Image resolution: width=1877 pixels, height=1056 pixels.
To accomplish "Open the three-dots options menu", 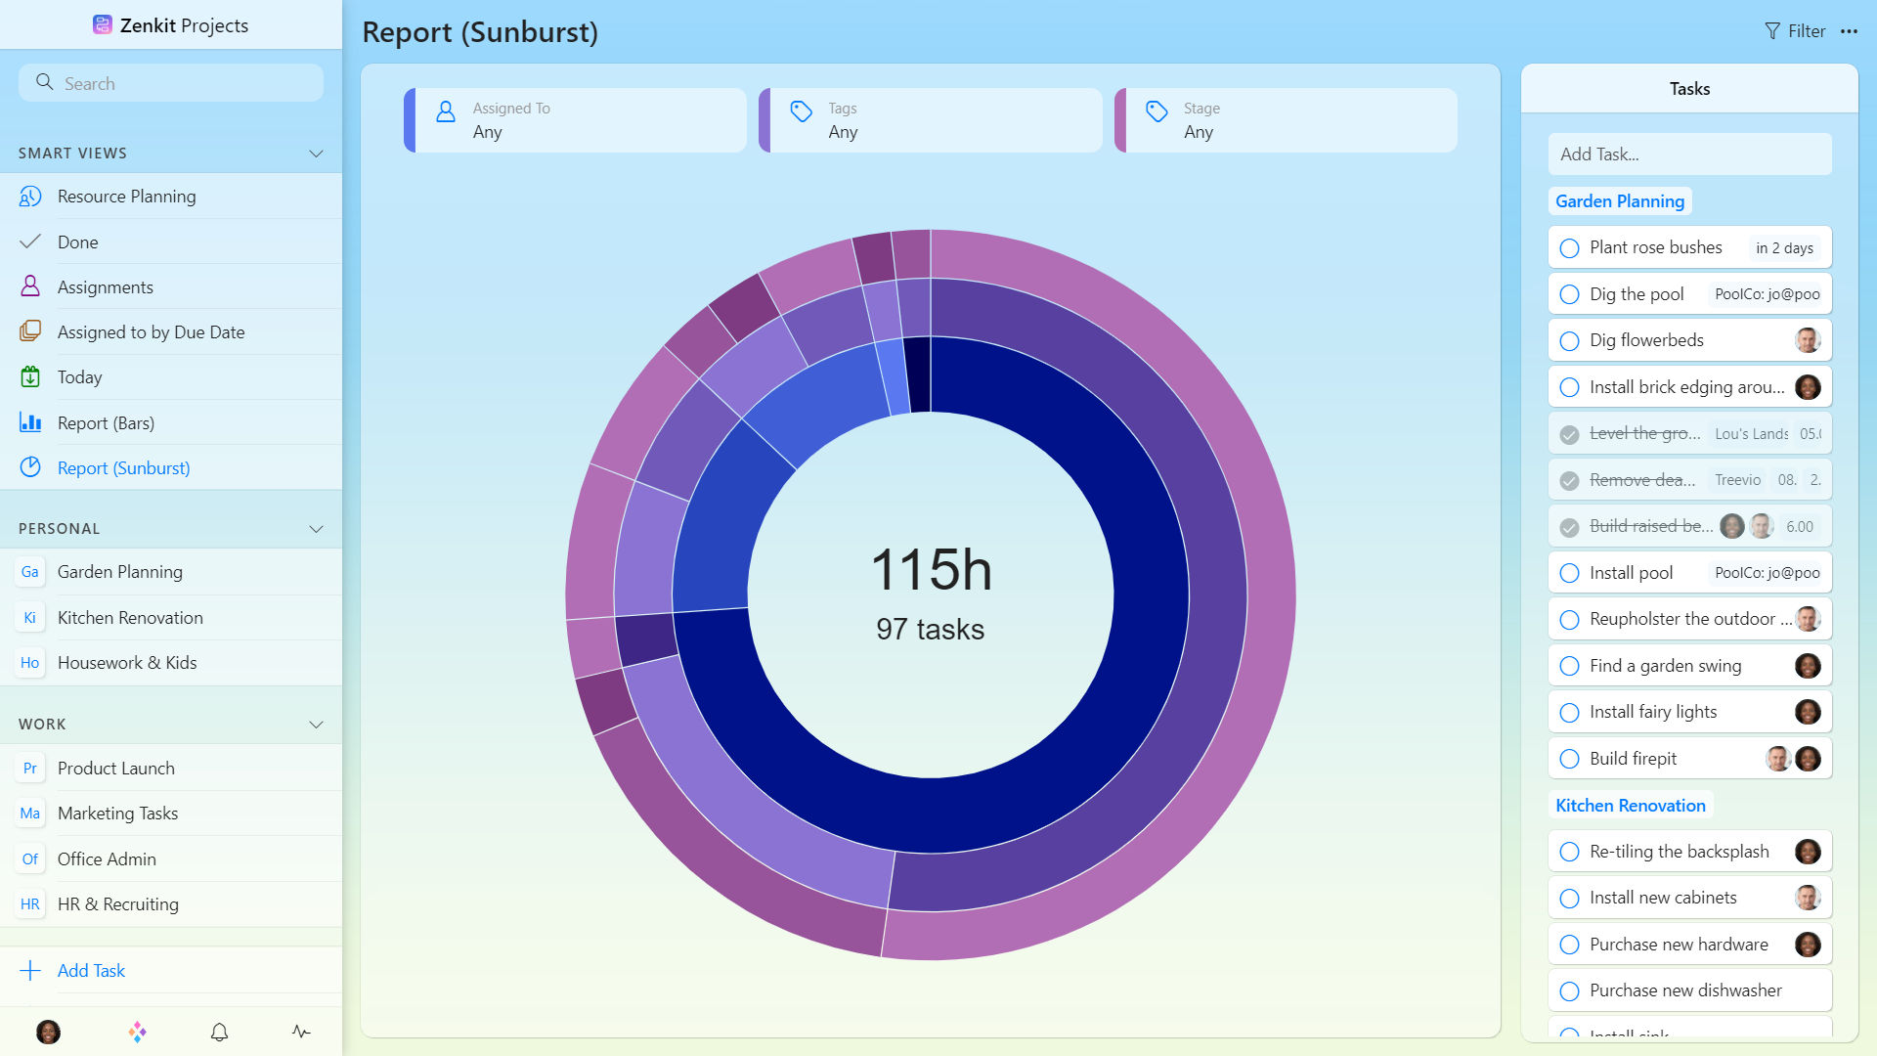I will pos(1849,31).
